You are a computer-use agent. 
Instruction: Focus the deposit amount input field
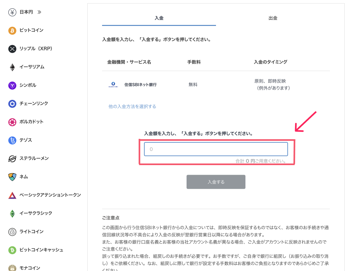click(x=216, y=149)
